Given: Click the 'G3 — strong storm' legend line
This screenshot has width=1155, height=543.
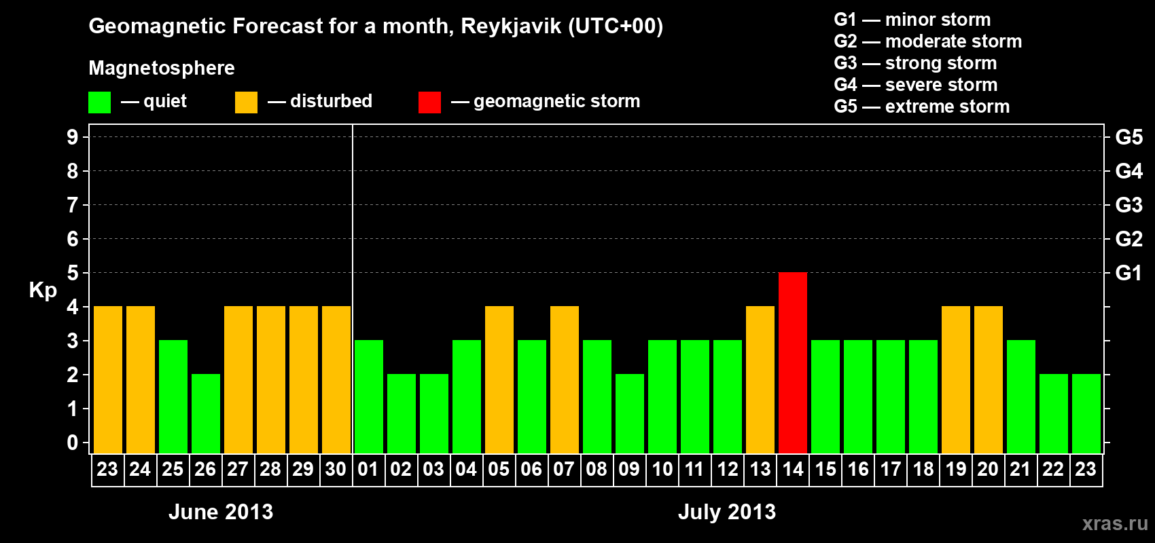Looking at the screenshot, I should [x=916, y=63].
